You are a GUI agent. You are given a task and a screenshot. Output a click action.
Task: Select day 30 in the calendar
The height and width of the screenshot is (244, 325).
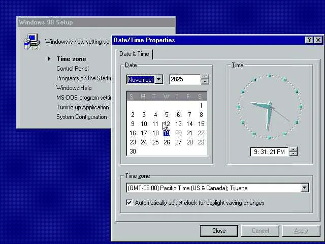[x=133, y=151]
